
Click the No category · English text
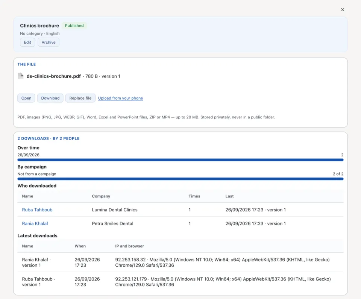pyautogui.click(x=39, y=33)
